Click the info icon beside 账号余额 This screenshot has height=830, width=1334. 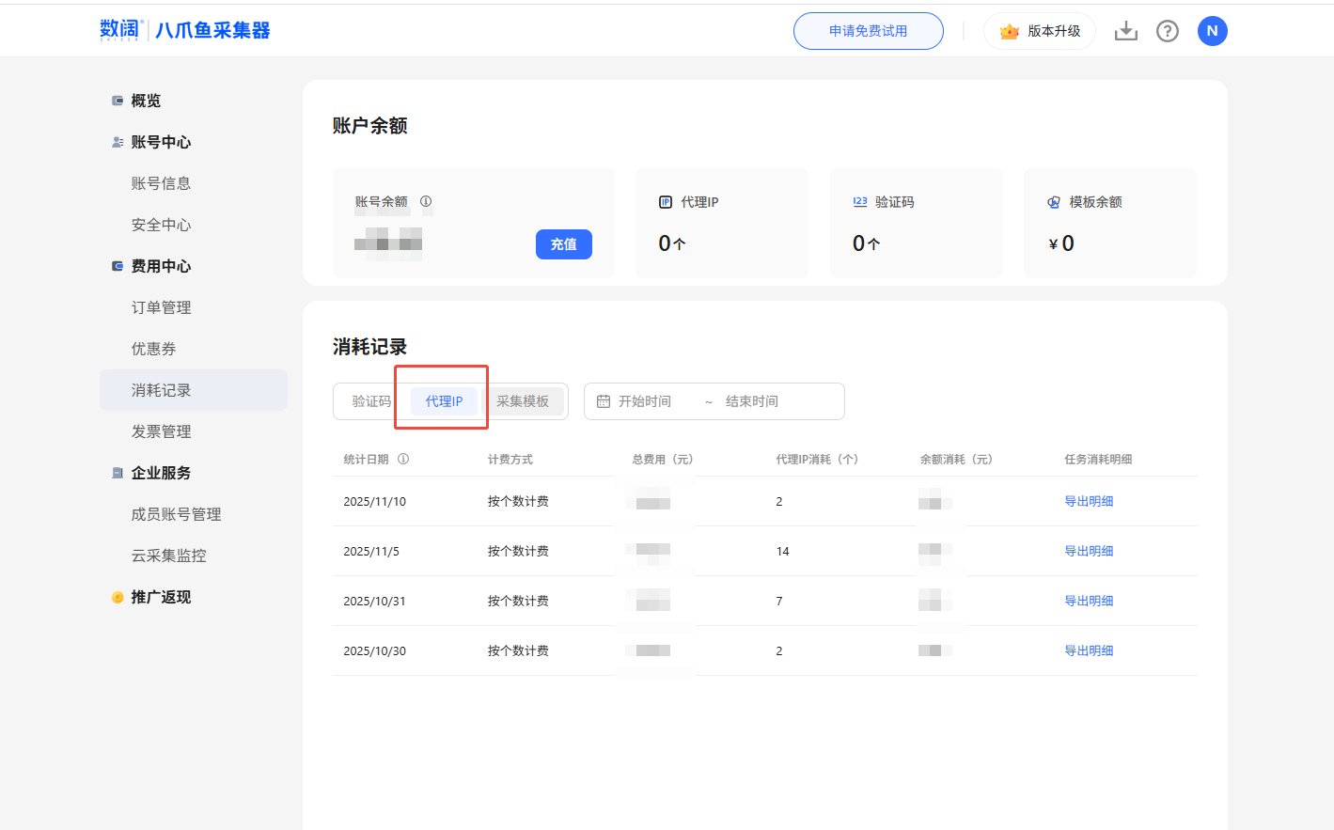(x=426, y=201)
